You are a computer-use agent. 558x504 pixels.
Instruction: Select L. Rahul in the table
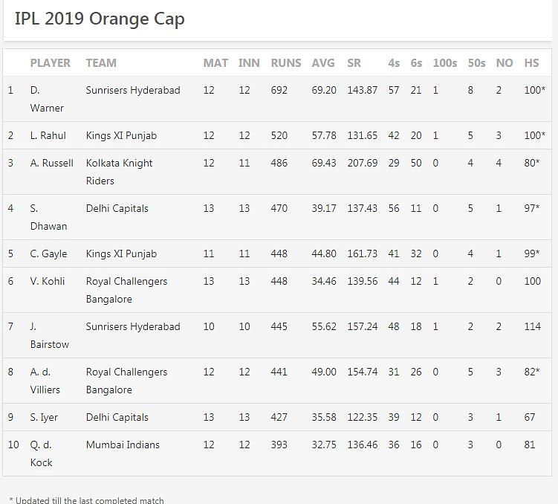[x=48, y=135]
